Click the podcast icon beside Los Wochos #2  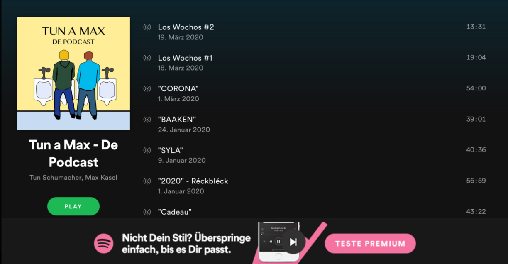[147, 27]
